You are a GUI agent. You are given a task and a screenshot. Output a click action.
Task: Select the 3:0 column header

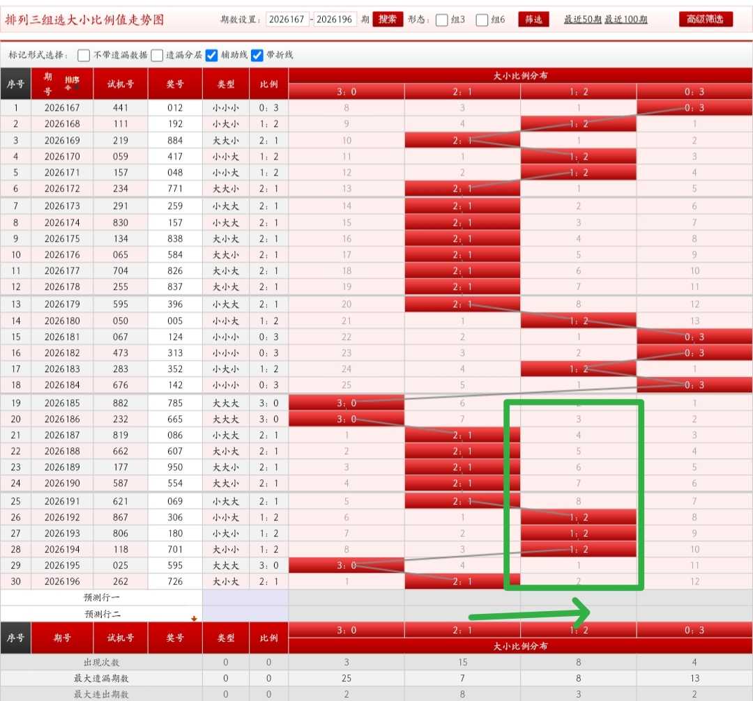347,92
